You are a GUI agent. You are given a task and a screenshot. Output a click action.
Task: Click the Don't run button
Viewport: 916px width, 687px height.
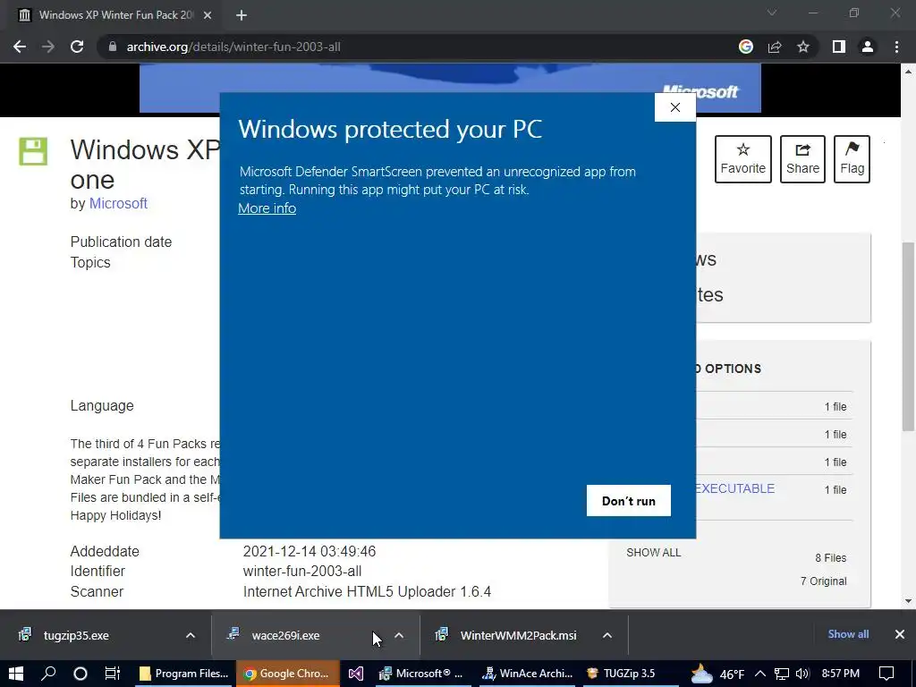629,501
